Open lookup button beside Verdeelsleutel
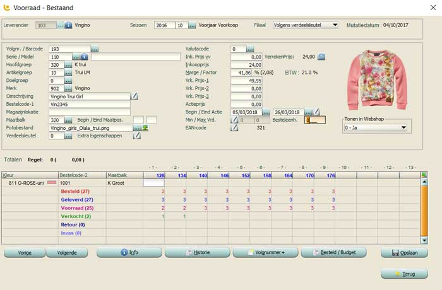 (x=68, y=136)
